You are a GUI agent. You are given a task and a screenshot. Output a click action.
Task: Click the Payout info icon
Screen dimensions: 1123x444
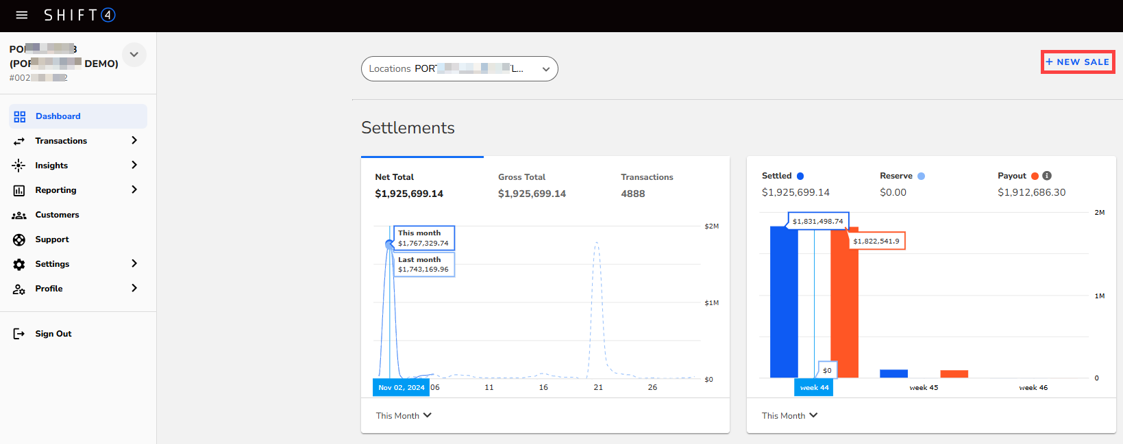point(1047,176)
